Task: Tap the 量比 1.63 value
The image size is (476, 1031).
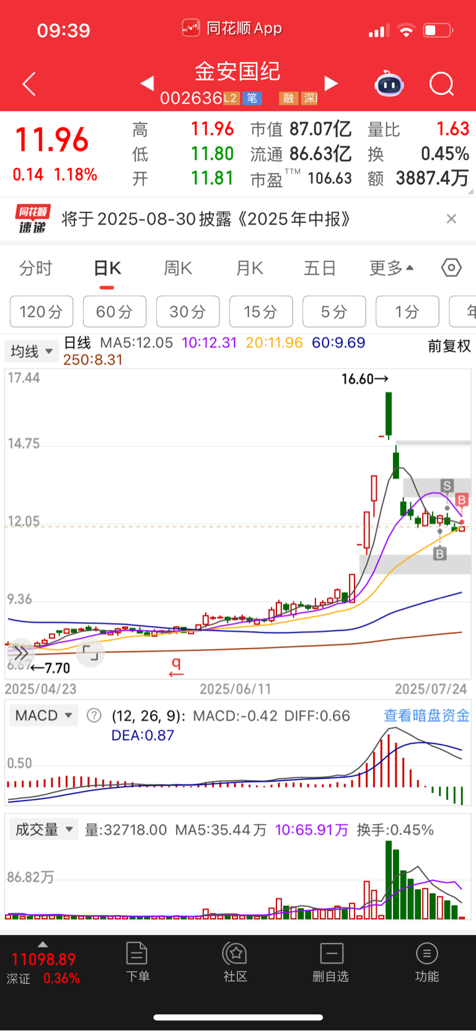Action: (453, 129)
